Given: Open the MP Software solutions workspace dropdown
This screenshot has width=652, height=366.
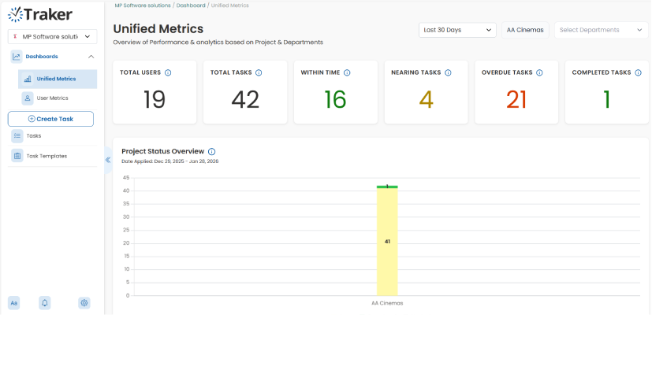Looking at the screenshot, I should pyautogui.click(x=52, y=36).
